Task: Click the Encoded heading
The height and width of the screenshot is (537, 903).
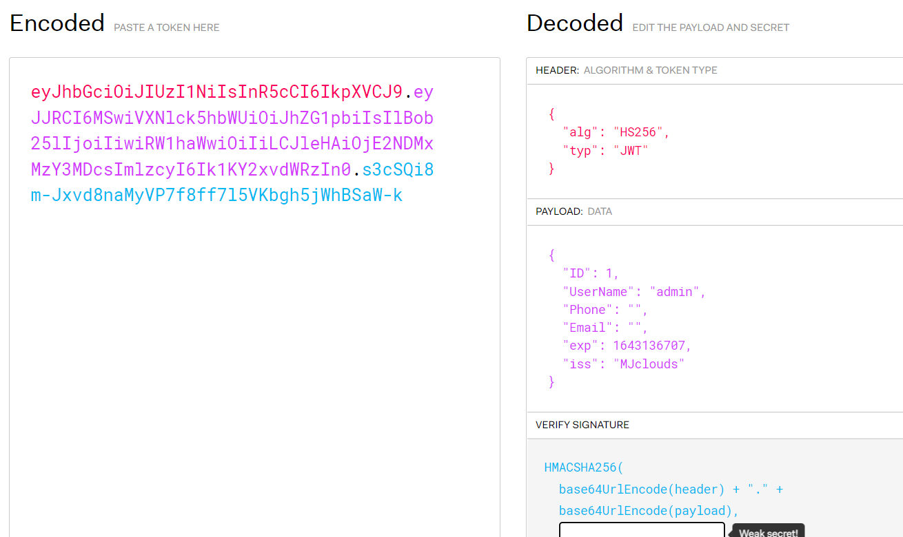Action: 57,23
